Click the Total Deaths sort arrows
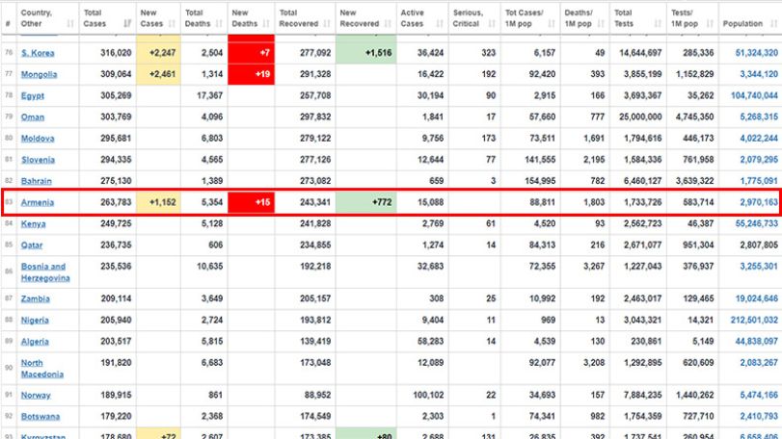This screenshot has width=782, height=439. (x=219, y=23)
